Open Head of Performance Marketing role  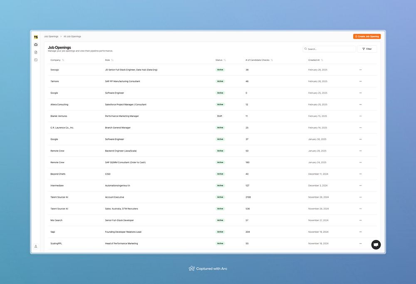[121, 244]
